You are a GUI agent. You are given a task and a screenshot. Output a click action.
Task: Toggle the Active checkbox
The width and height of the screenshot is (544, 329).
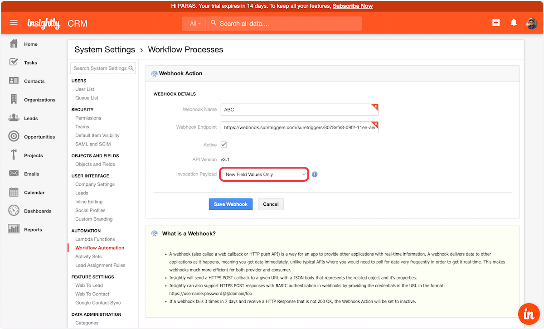coord(223,145)
